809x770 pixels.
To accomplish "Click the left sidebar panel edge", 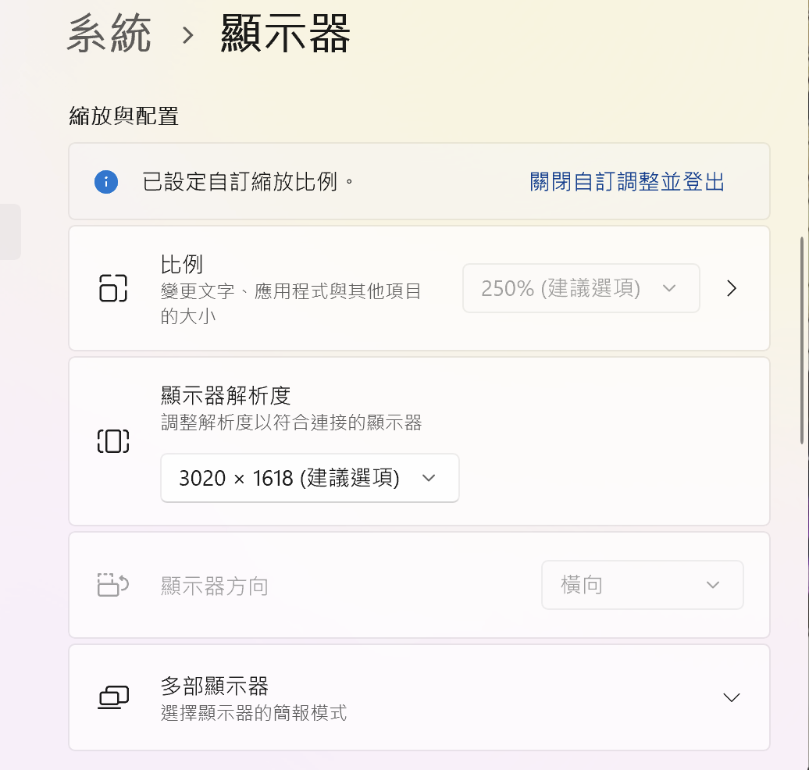I will [x=10, y=232].
